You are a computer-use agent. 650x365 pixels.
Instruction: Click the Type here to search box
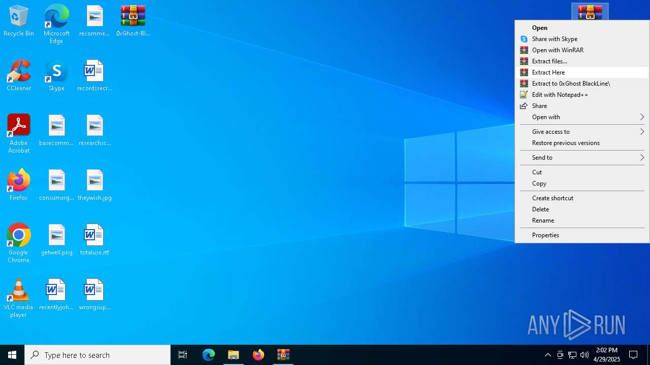point(97,355)
